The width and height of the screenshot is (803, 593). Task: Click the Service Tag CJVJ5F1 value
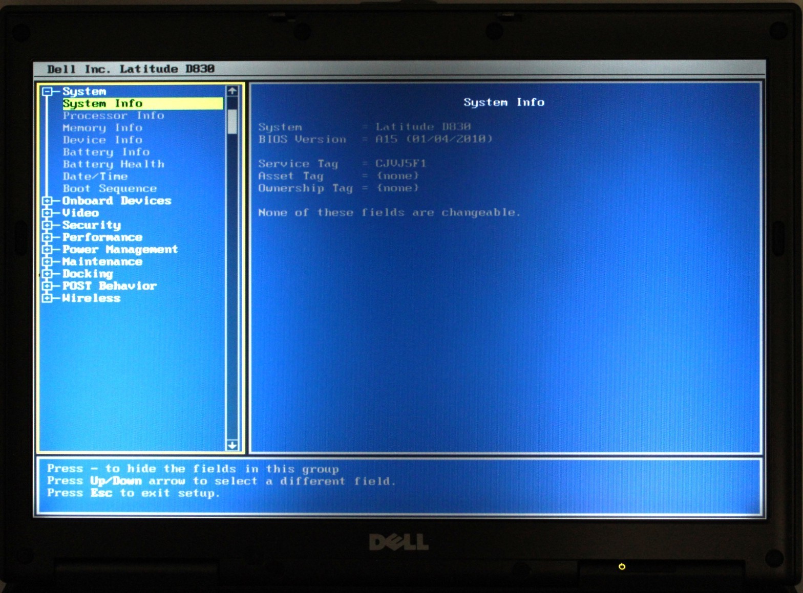(x=401, y=164)
